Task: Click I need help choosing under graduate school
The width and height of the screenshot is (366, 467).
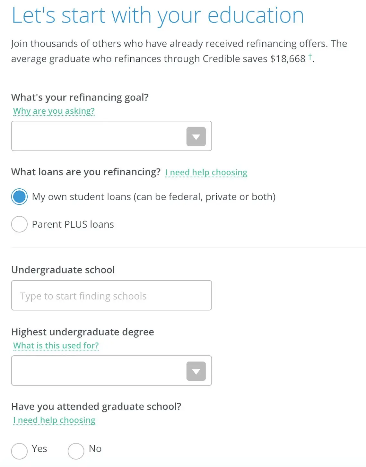Action: tap(54, 420)
